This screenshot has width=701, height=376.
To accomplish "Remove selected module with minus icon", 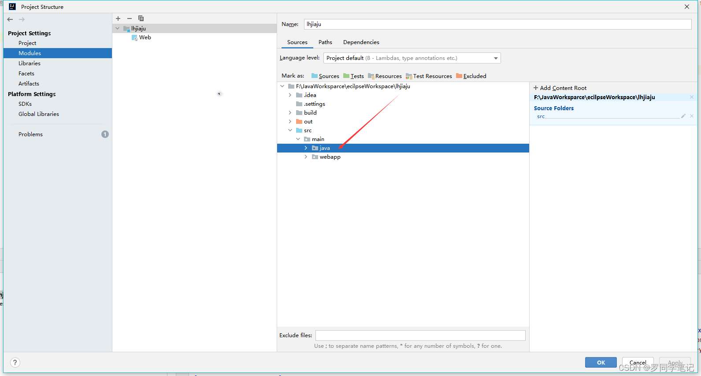I will pos(130,19).
